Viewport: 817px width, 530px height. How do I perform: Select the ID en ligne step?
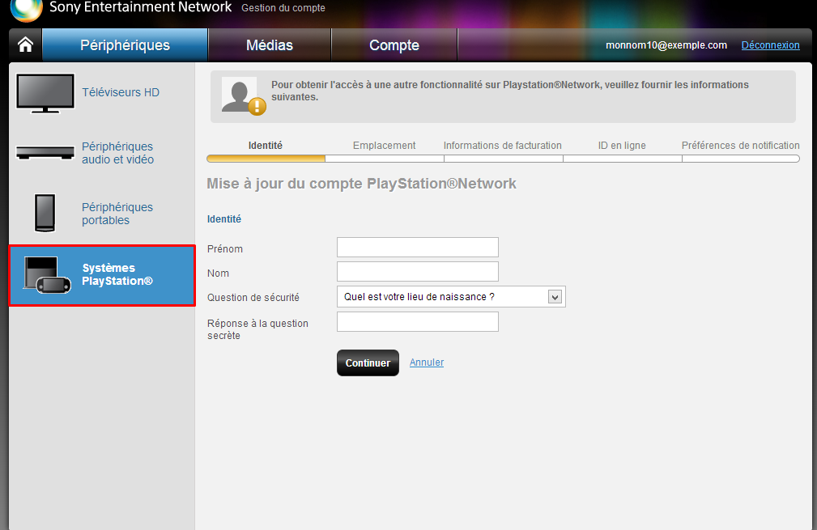point(622,146)
